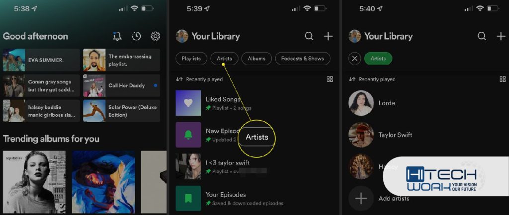Open Solar Power (Deluxe Edition) tile

(121, 111)
